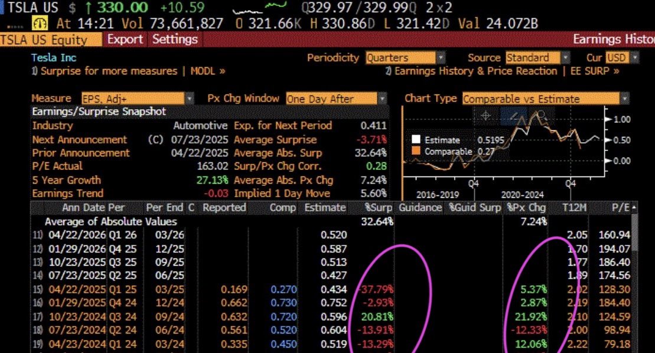The height and width of the screenshot is (353, 655).
Task: Click the Reported column header
Action: click(x=224, y=207)
